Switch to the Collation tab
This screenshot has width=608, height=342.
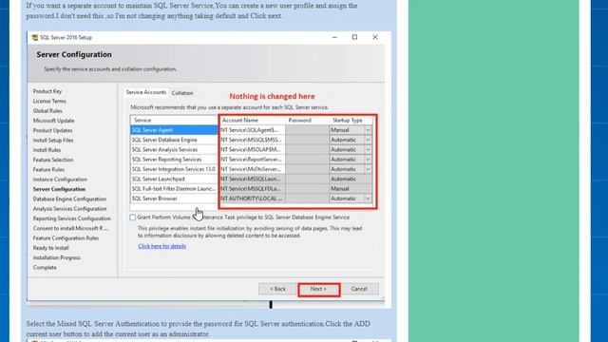click(x=182, y=93)
